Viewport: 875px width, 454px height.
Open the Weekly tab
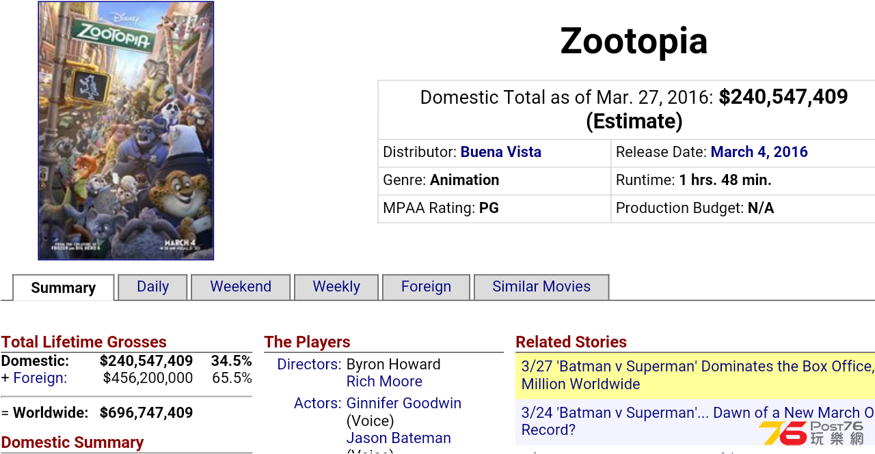click(x=336, y=287)
